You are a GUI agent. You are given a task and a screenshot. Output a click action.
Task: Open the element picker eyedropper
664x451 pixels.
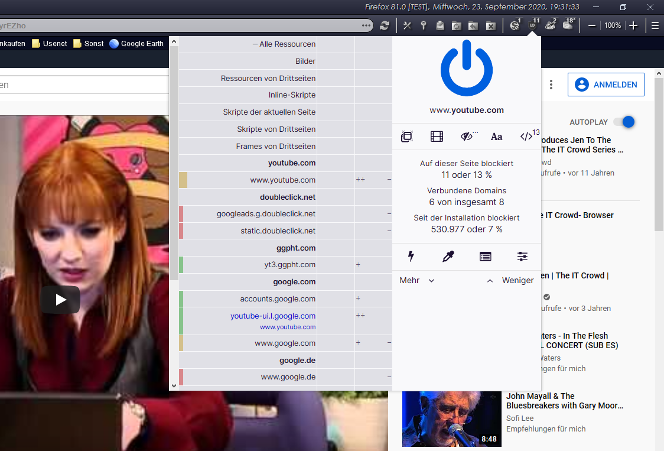point(448,257)
